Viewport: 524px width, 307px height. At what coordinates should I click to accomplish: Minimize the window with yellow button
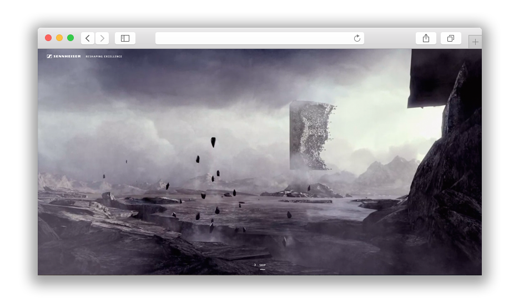(59, 38)
